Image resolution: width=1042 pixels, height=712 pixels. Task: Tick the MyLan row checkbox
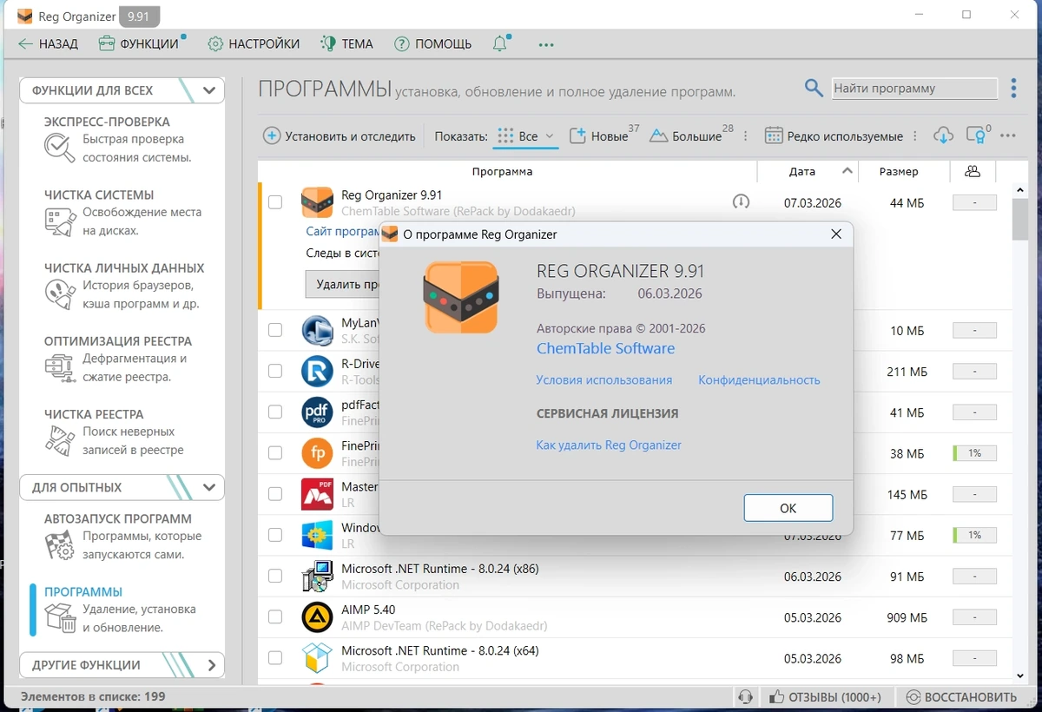point(275,330)
